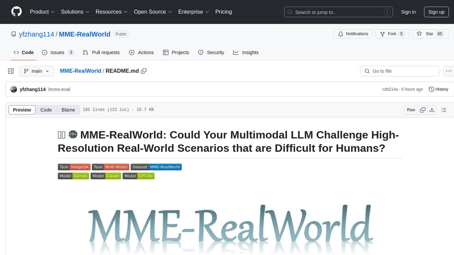Copy raw file contents
Image resolution: width=454 pixels, height=255 pixels.
(x=423, y=110)
